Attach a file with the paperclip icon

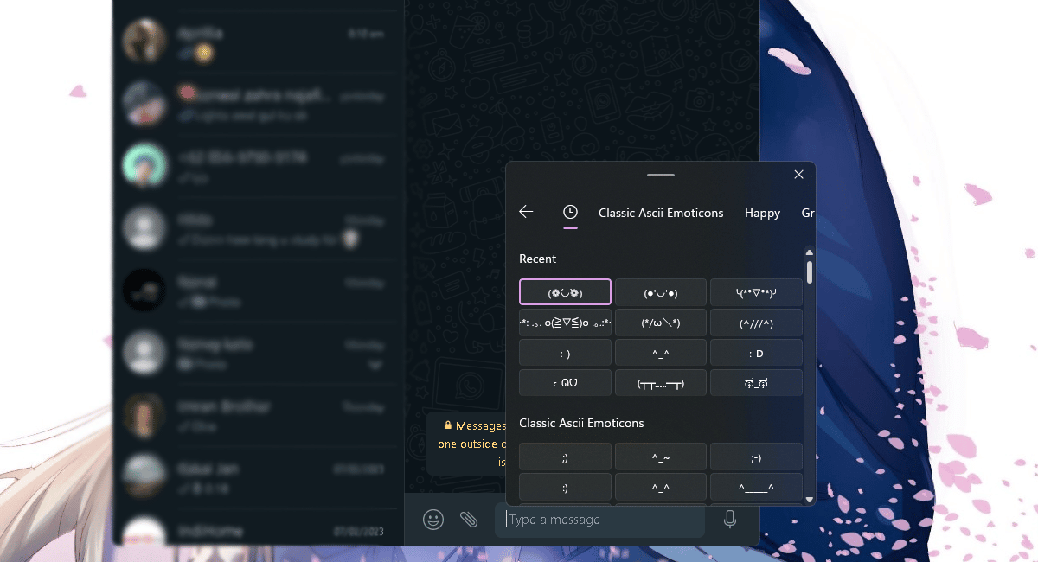[x=468, y=520]
